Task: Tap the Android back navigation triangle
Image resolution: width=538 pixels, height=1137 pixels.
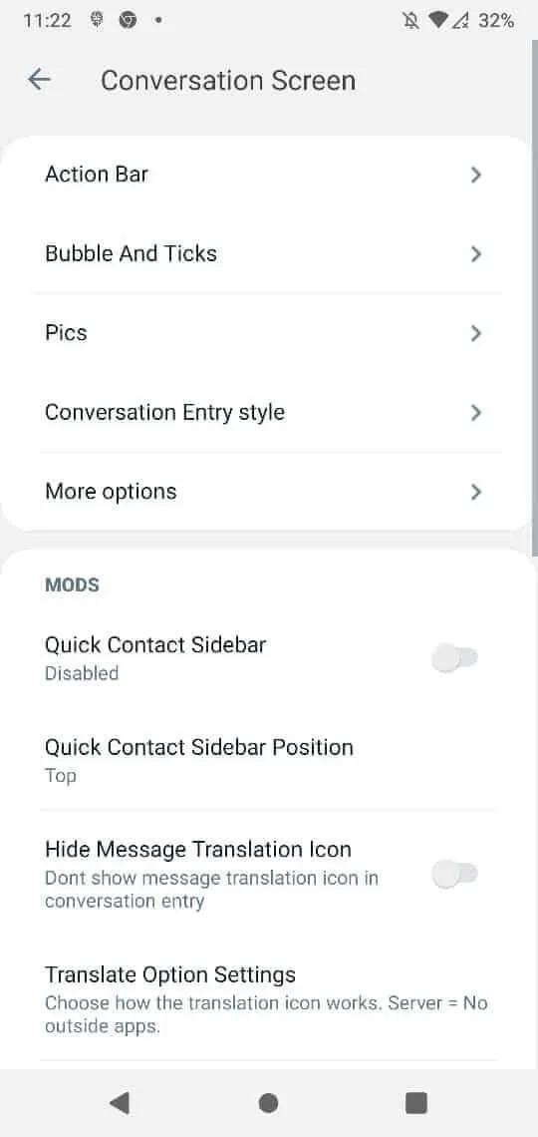Action: point(120,1103)
